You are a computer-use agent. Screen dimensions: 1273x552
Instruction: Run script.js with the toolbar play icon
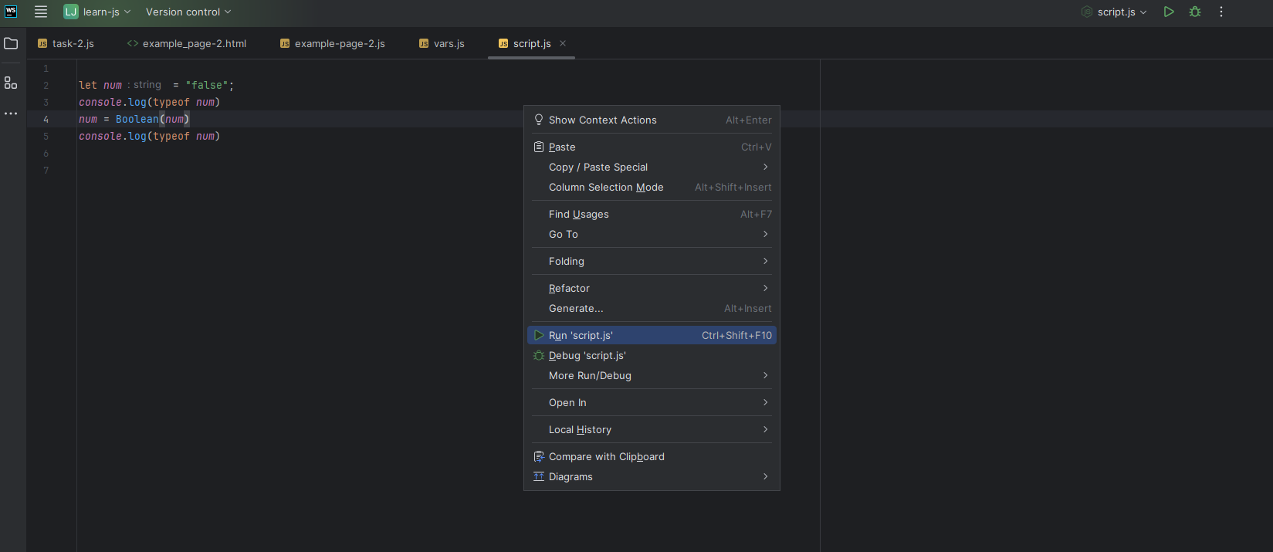[x=1169, y=12]
